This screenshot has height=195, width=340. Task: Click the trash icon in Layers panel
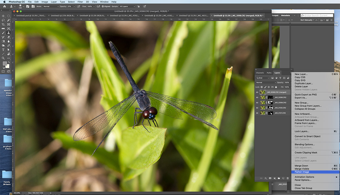[288, 178]
